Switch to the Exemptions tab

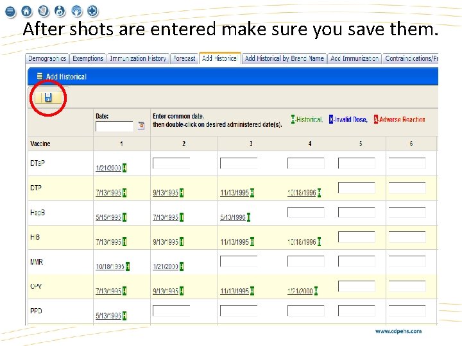88,58
